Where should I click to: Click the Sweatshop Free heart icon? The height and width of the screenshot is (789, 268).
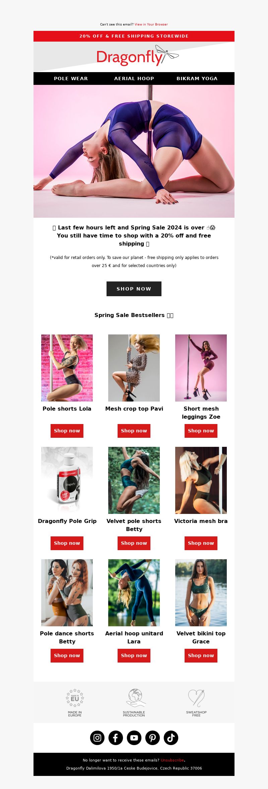pyautogui.click(x=196, y=698)
